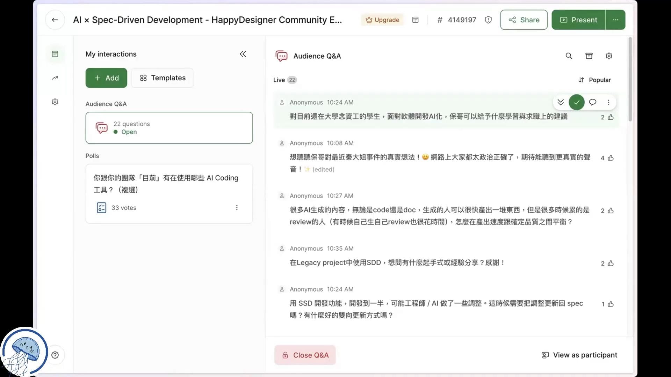Viewport: 671px width, 377px height.
Task: Click View as participant link
Action: (x=579, y=355)
